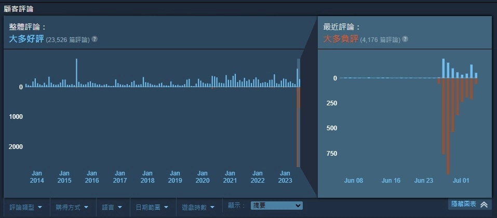497x218 pixels.
Task: Click the help icon beside 整體評論 review count
Action: (95, 39)
